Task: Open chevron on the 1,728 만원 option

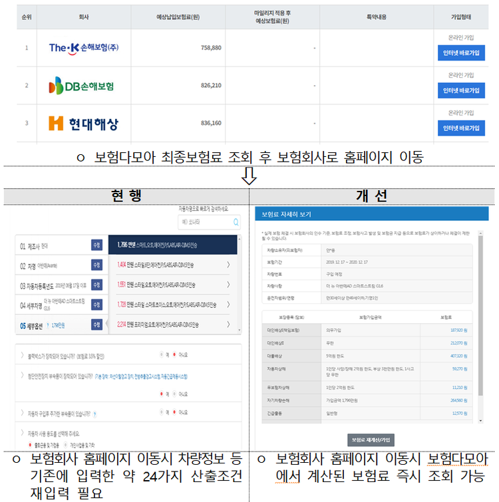Action: point(228,305)
